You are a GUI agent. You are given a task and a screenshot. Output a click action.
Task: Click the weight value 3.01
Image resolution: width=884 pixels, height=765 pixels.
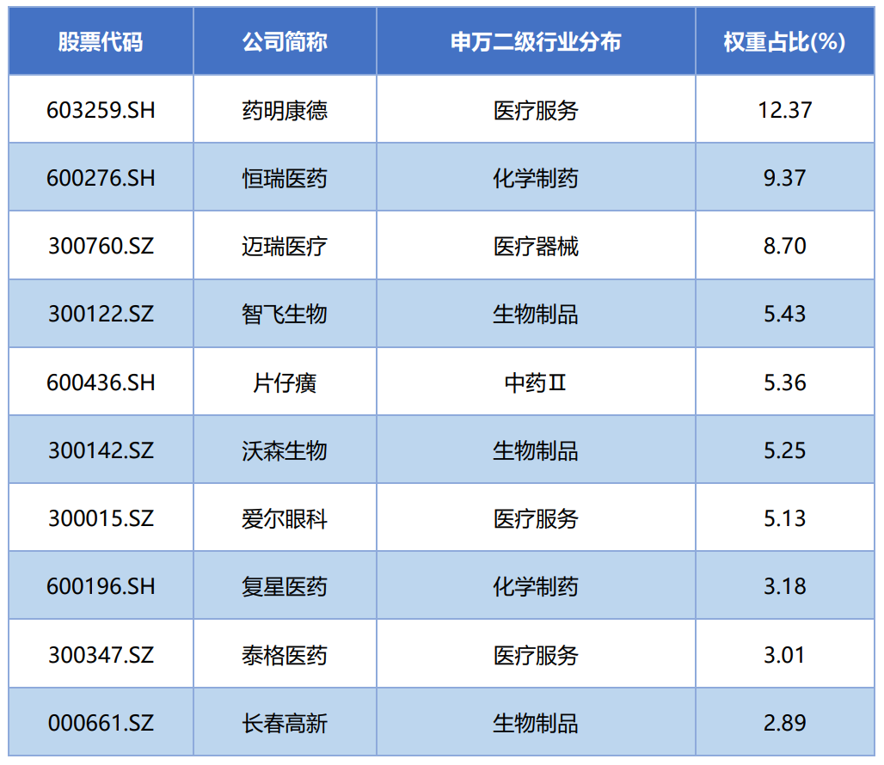click(x=785, y=655)
